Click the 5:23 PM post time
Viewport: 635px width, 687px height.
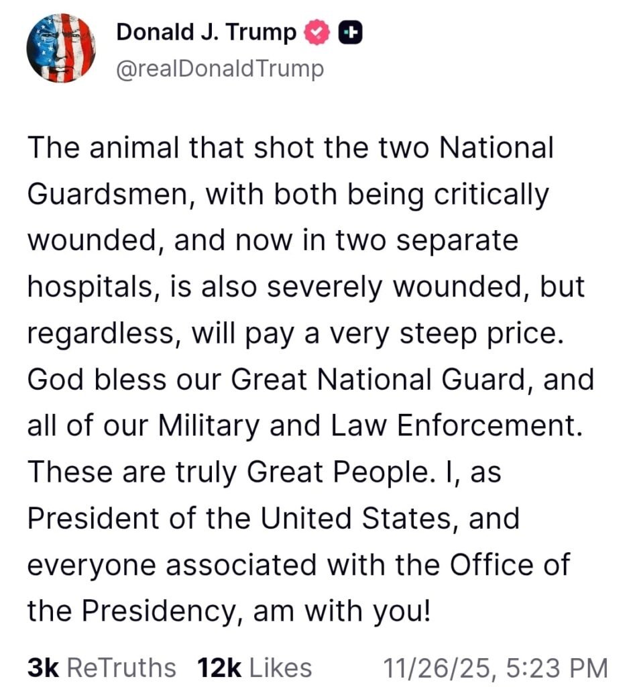pyautogui.click(x=553, y=667)
